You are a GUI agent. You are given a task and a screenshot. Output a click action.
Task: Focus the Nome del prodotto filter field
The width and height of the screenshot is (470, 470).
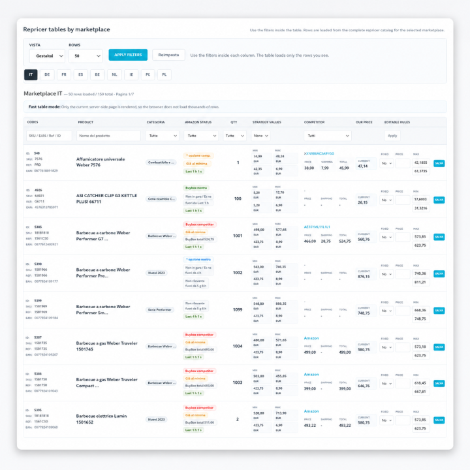108,136
